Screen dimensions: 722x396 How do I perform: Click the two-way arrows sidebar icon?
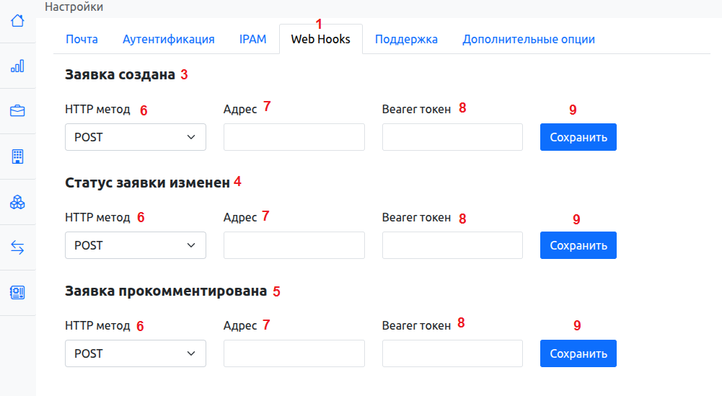click(x=17, y=247)
